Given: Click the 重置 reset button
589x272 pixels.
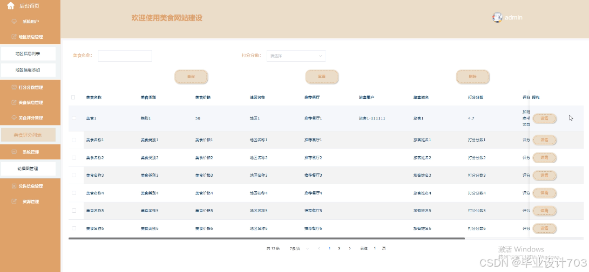Looking at the screenshot, I should pos(322,77).
